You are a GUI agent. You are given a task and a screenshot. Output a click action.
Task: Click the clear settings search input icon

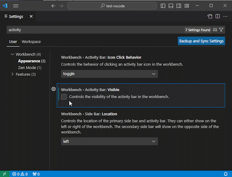click(215, 30)
